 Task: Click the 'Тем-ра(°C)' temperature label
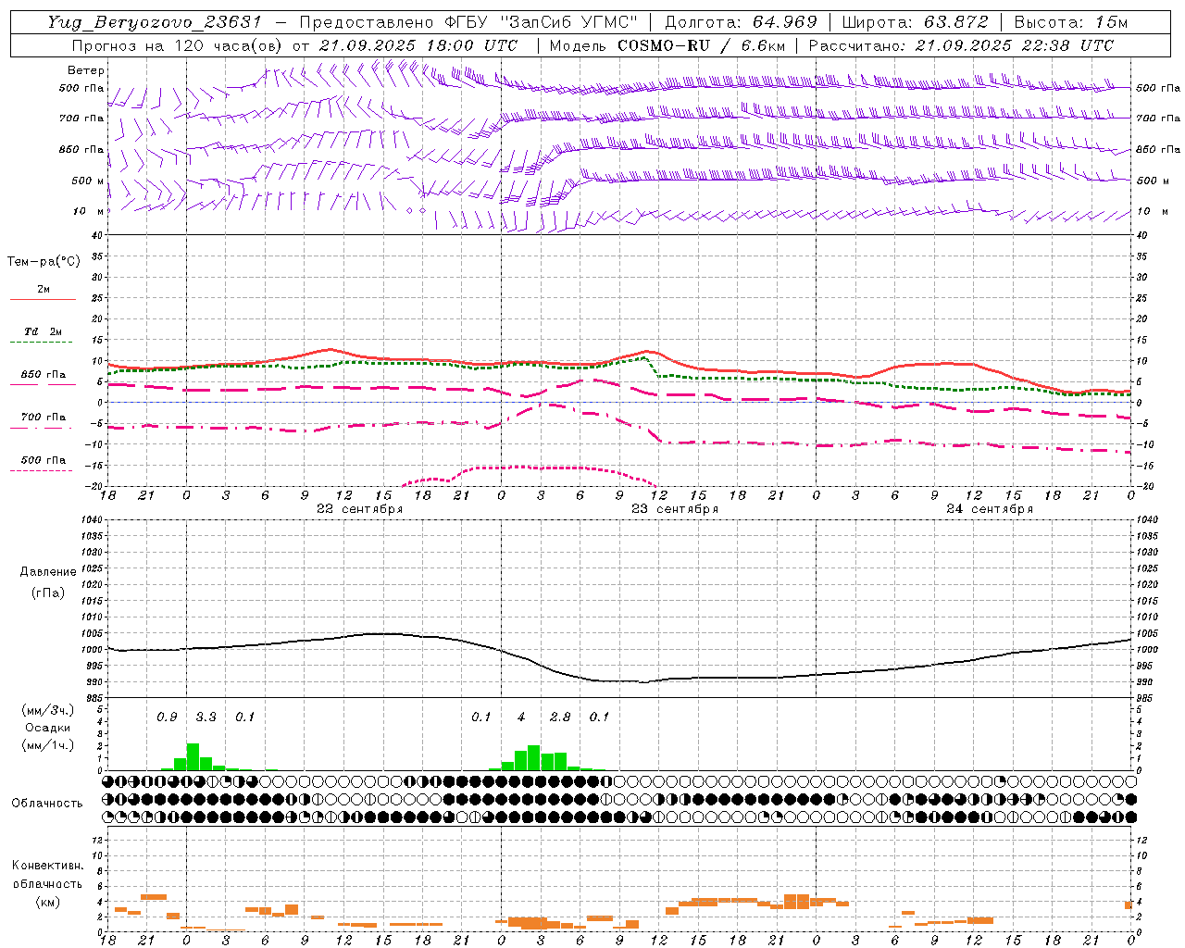point(44,262)
